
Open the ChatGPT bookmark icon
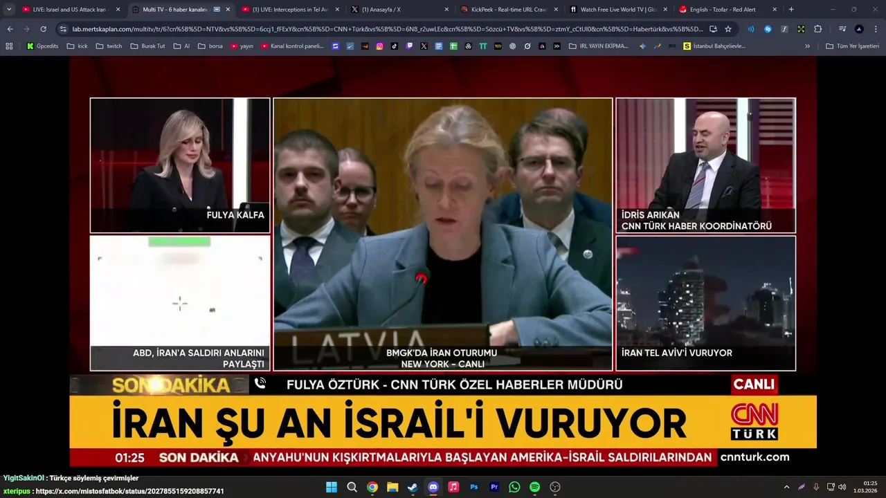click(512, 46)
